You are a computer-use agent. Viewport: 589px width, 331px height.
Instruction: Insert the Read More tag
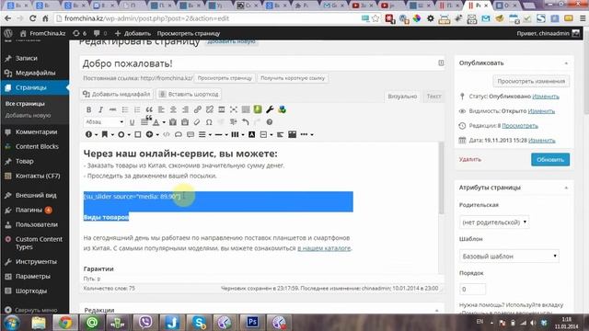click(222, 109)
